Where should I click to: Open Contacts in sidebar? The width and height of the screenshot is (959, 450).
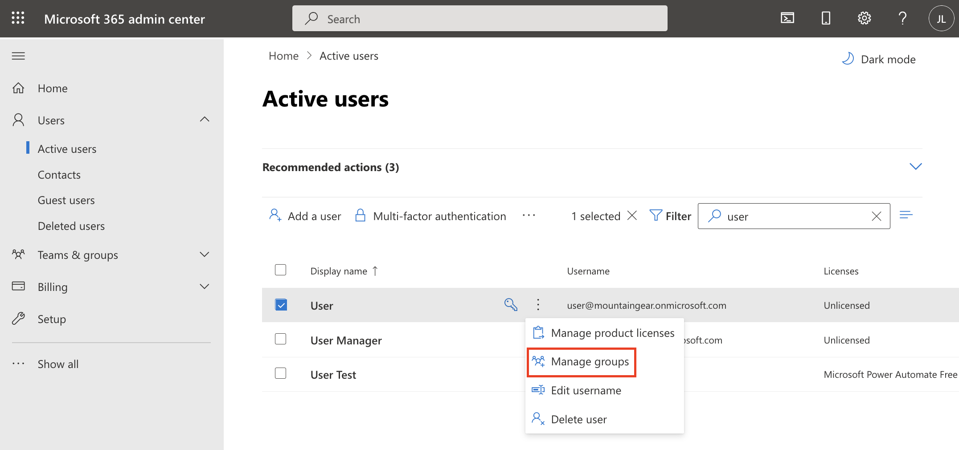pos(59,175)
